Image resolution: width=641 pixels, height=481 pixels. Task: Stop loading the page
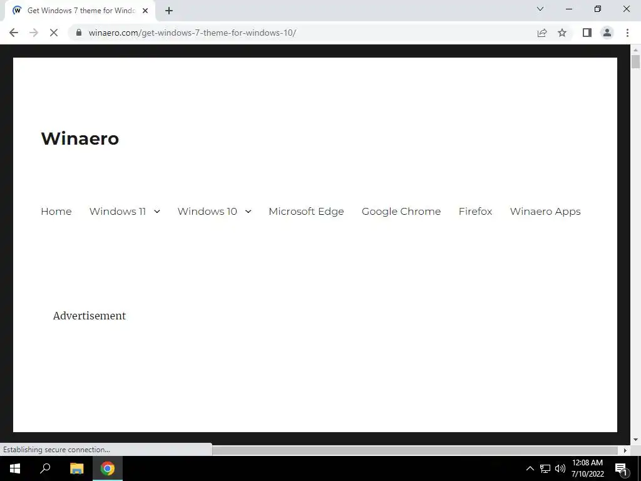click(x=54, y=33)
